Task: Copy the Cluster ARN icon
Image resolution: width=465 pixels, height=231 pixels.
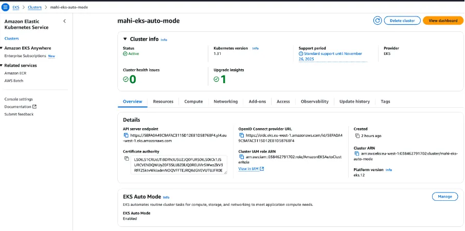Action: tap(357, 154)
